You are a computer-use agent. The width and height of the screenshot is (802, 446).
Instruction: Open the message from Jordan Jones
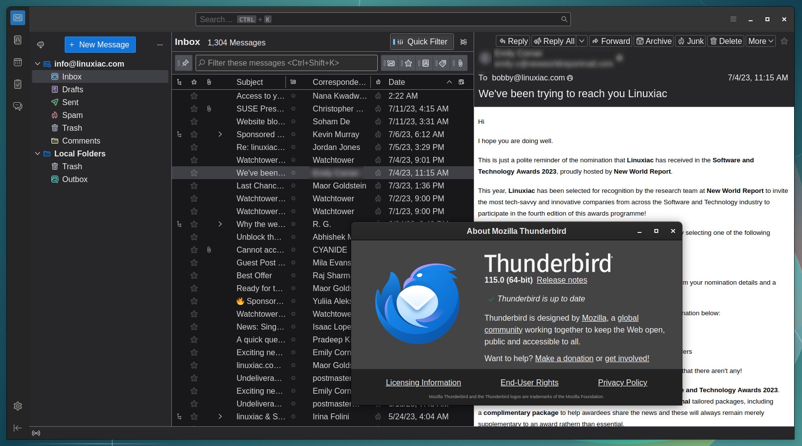[x=322, y=147]
